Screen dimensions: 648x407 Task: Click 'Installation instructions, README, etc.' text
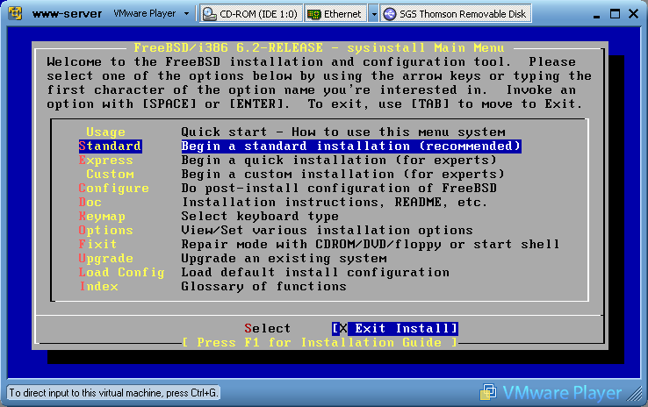335,203
